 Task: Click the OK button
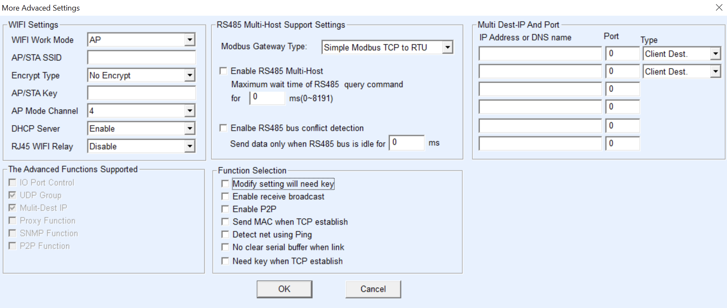coord(284,289)
